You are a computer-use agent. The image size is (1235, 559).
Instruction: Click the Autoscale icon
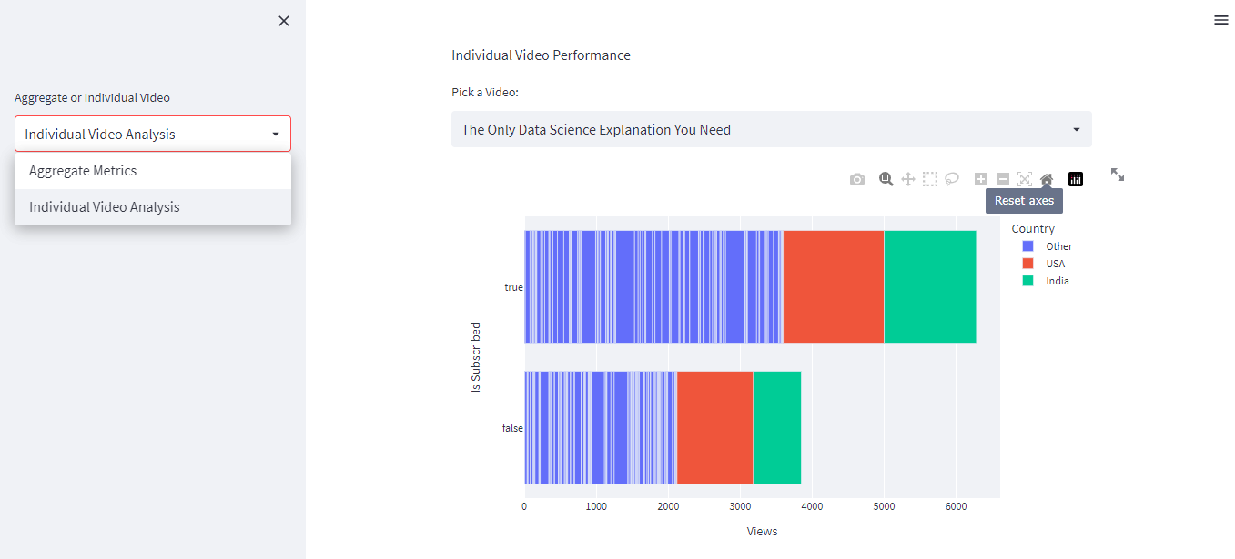tap(1024, 178)
